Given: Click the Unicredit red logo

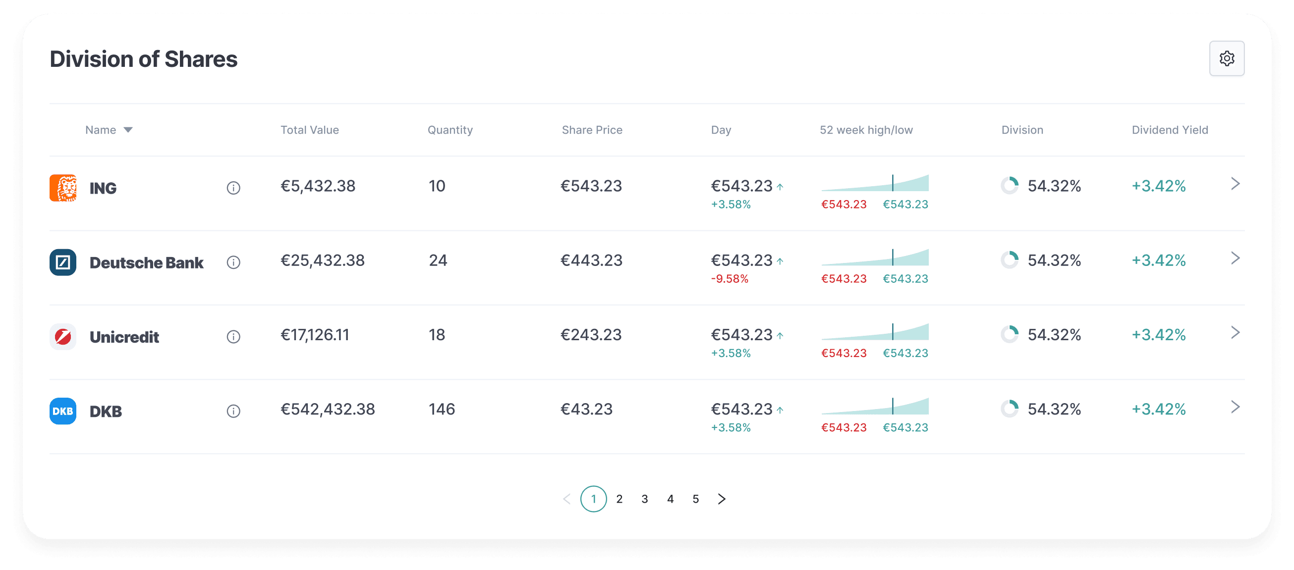Looking at the screenshot, I should (x=63, y=336).
